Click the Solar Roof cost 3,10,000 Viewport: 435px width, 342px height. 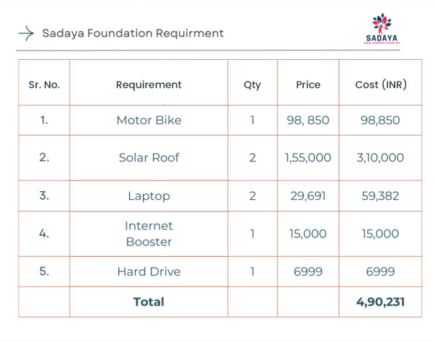point(381,158)
